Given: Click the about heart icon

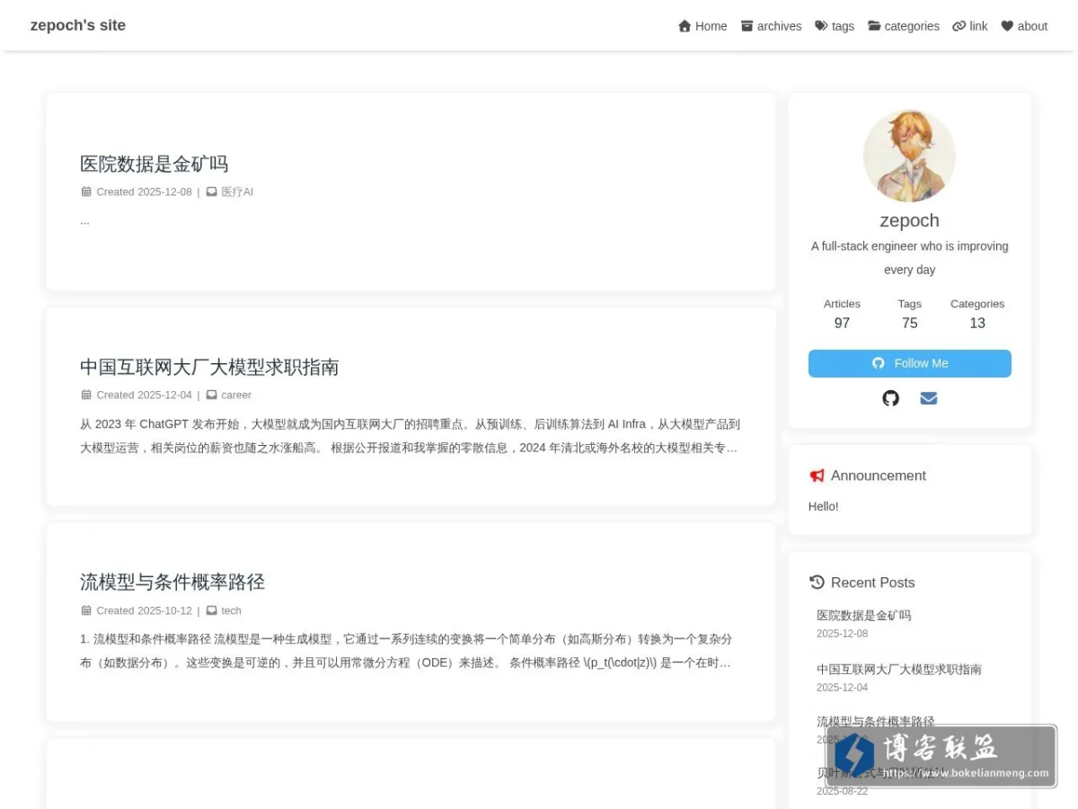Looking at the screenshot, I should (1007, 26).
